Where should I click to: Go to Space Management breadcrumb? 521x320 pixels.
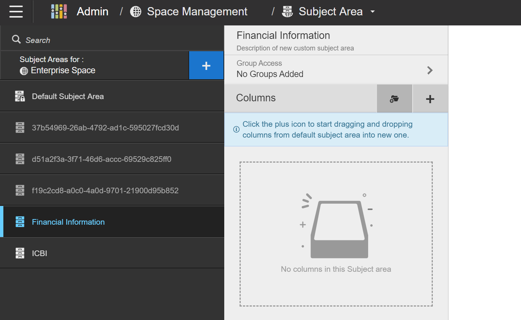(197, 12)
